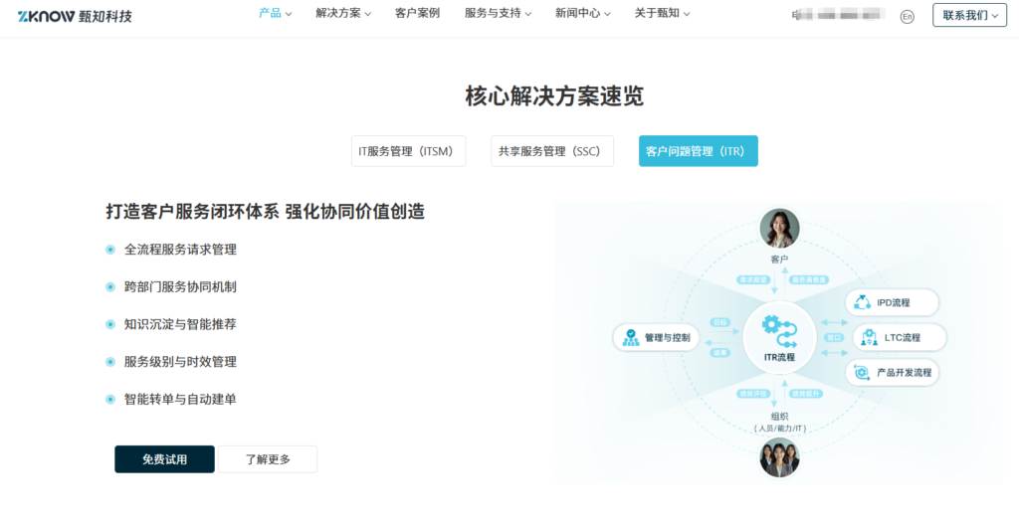Viewport: 1019px width, 526px height.
Task: Click the IPD流程 cycle icon
Action: tap(862, 302)
